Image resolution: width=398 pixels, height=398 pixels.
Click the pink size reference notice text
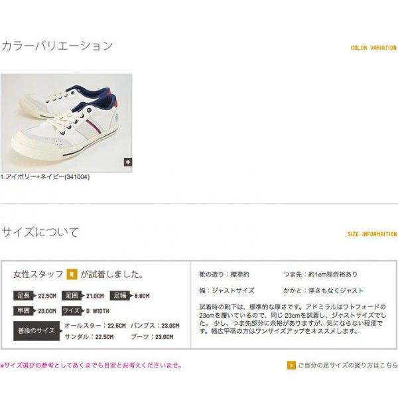click(92, 365)
